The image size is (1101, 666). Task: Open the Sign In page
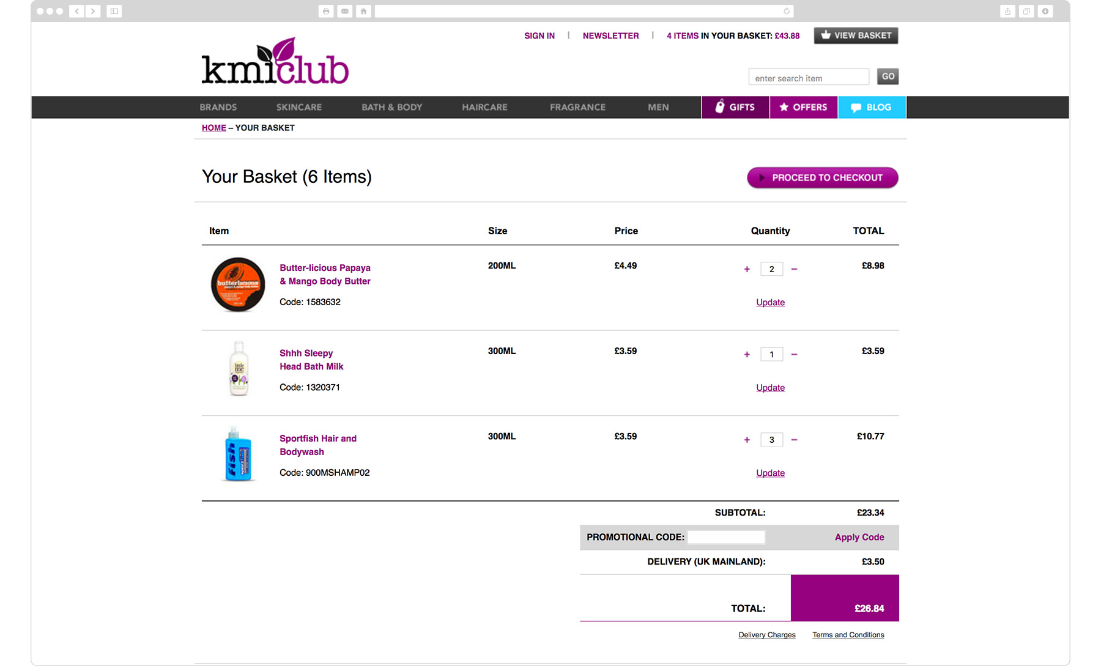point(539,35)
